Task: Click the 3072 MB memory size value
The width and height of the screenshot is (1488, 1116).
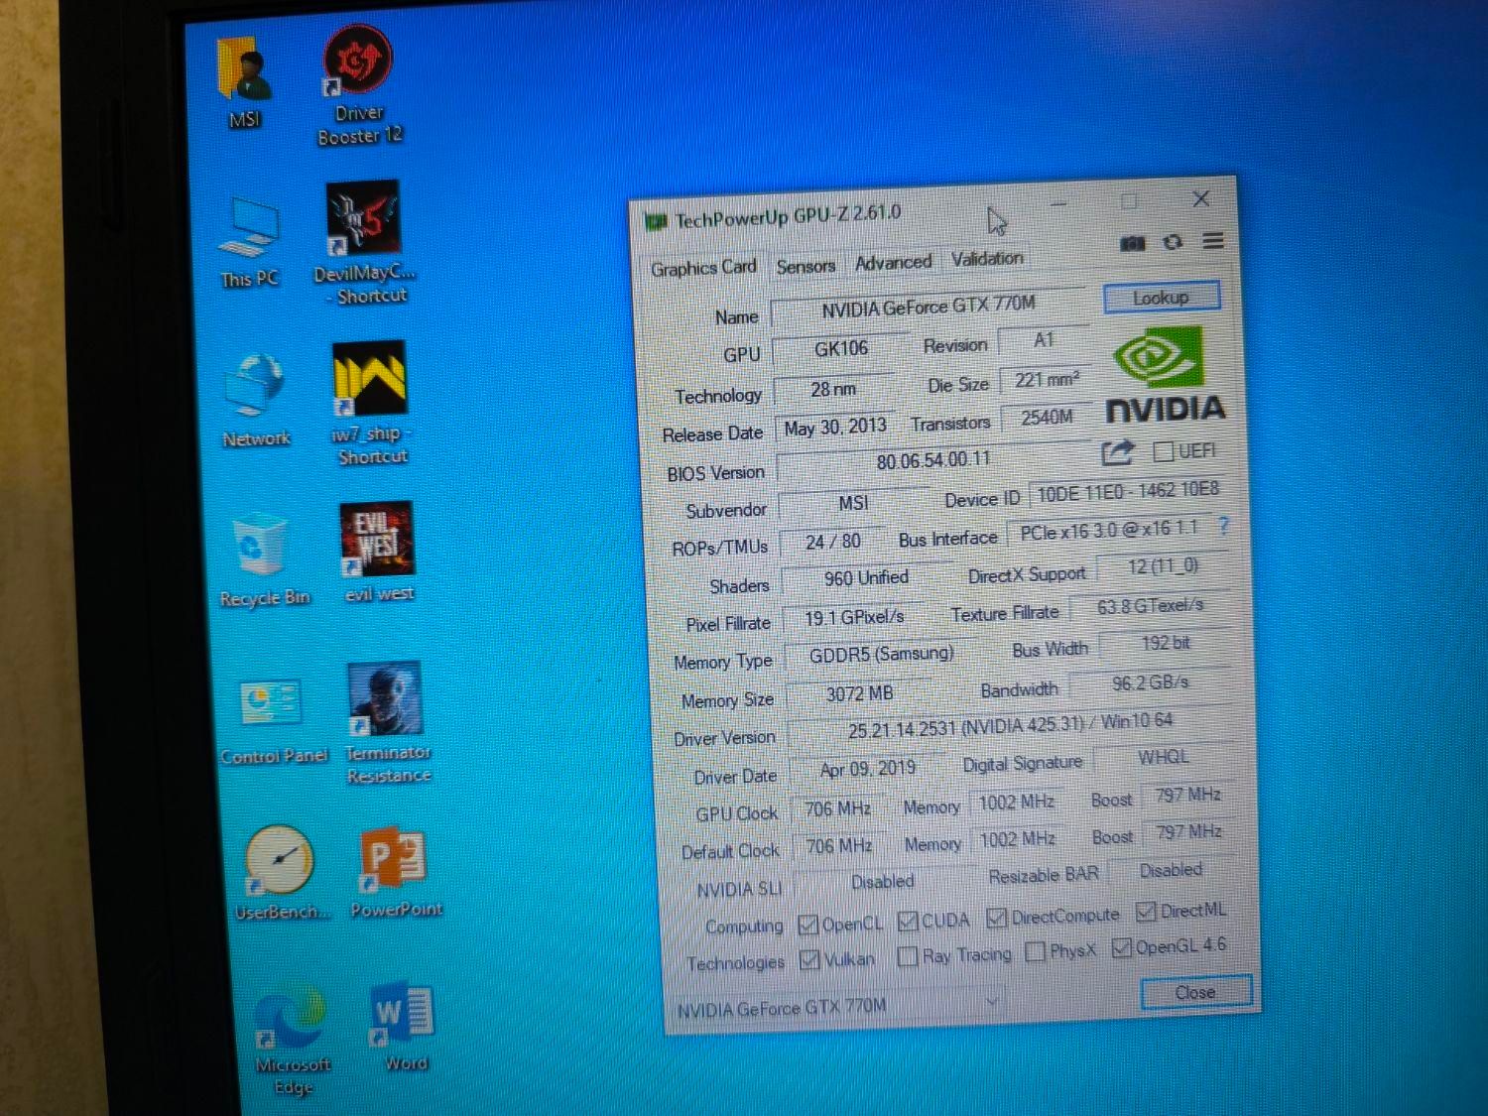Action: (x=860, y=694)
